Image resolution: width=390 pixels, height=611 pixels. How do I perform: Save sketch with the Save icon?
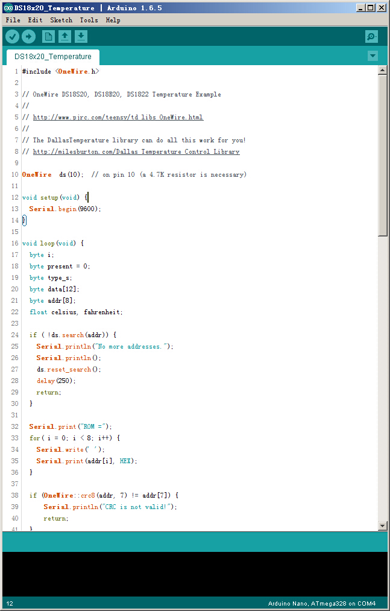tap(81, 37)
